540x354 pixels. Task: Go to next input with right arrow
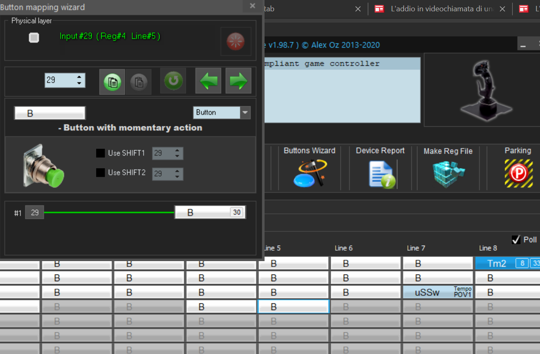tap(238, 81)
